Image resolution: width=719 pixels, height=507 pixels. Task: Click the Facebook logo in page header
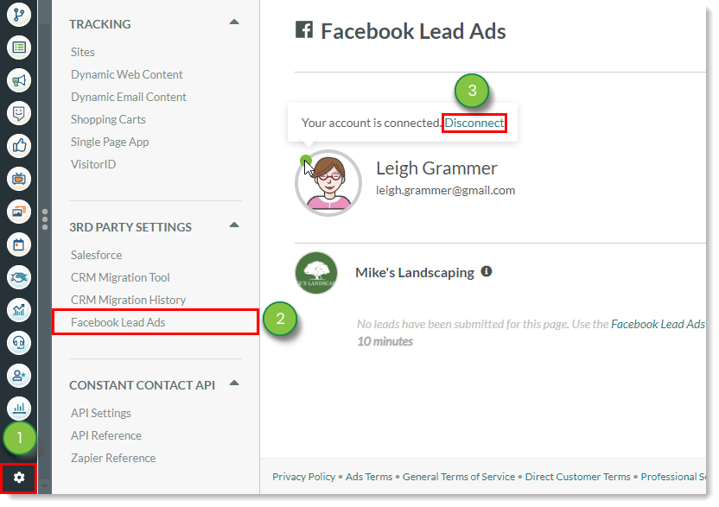point(303,29)
